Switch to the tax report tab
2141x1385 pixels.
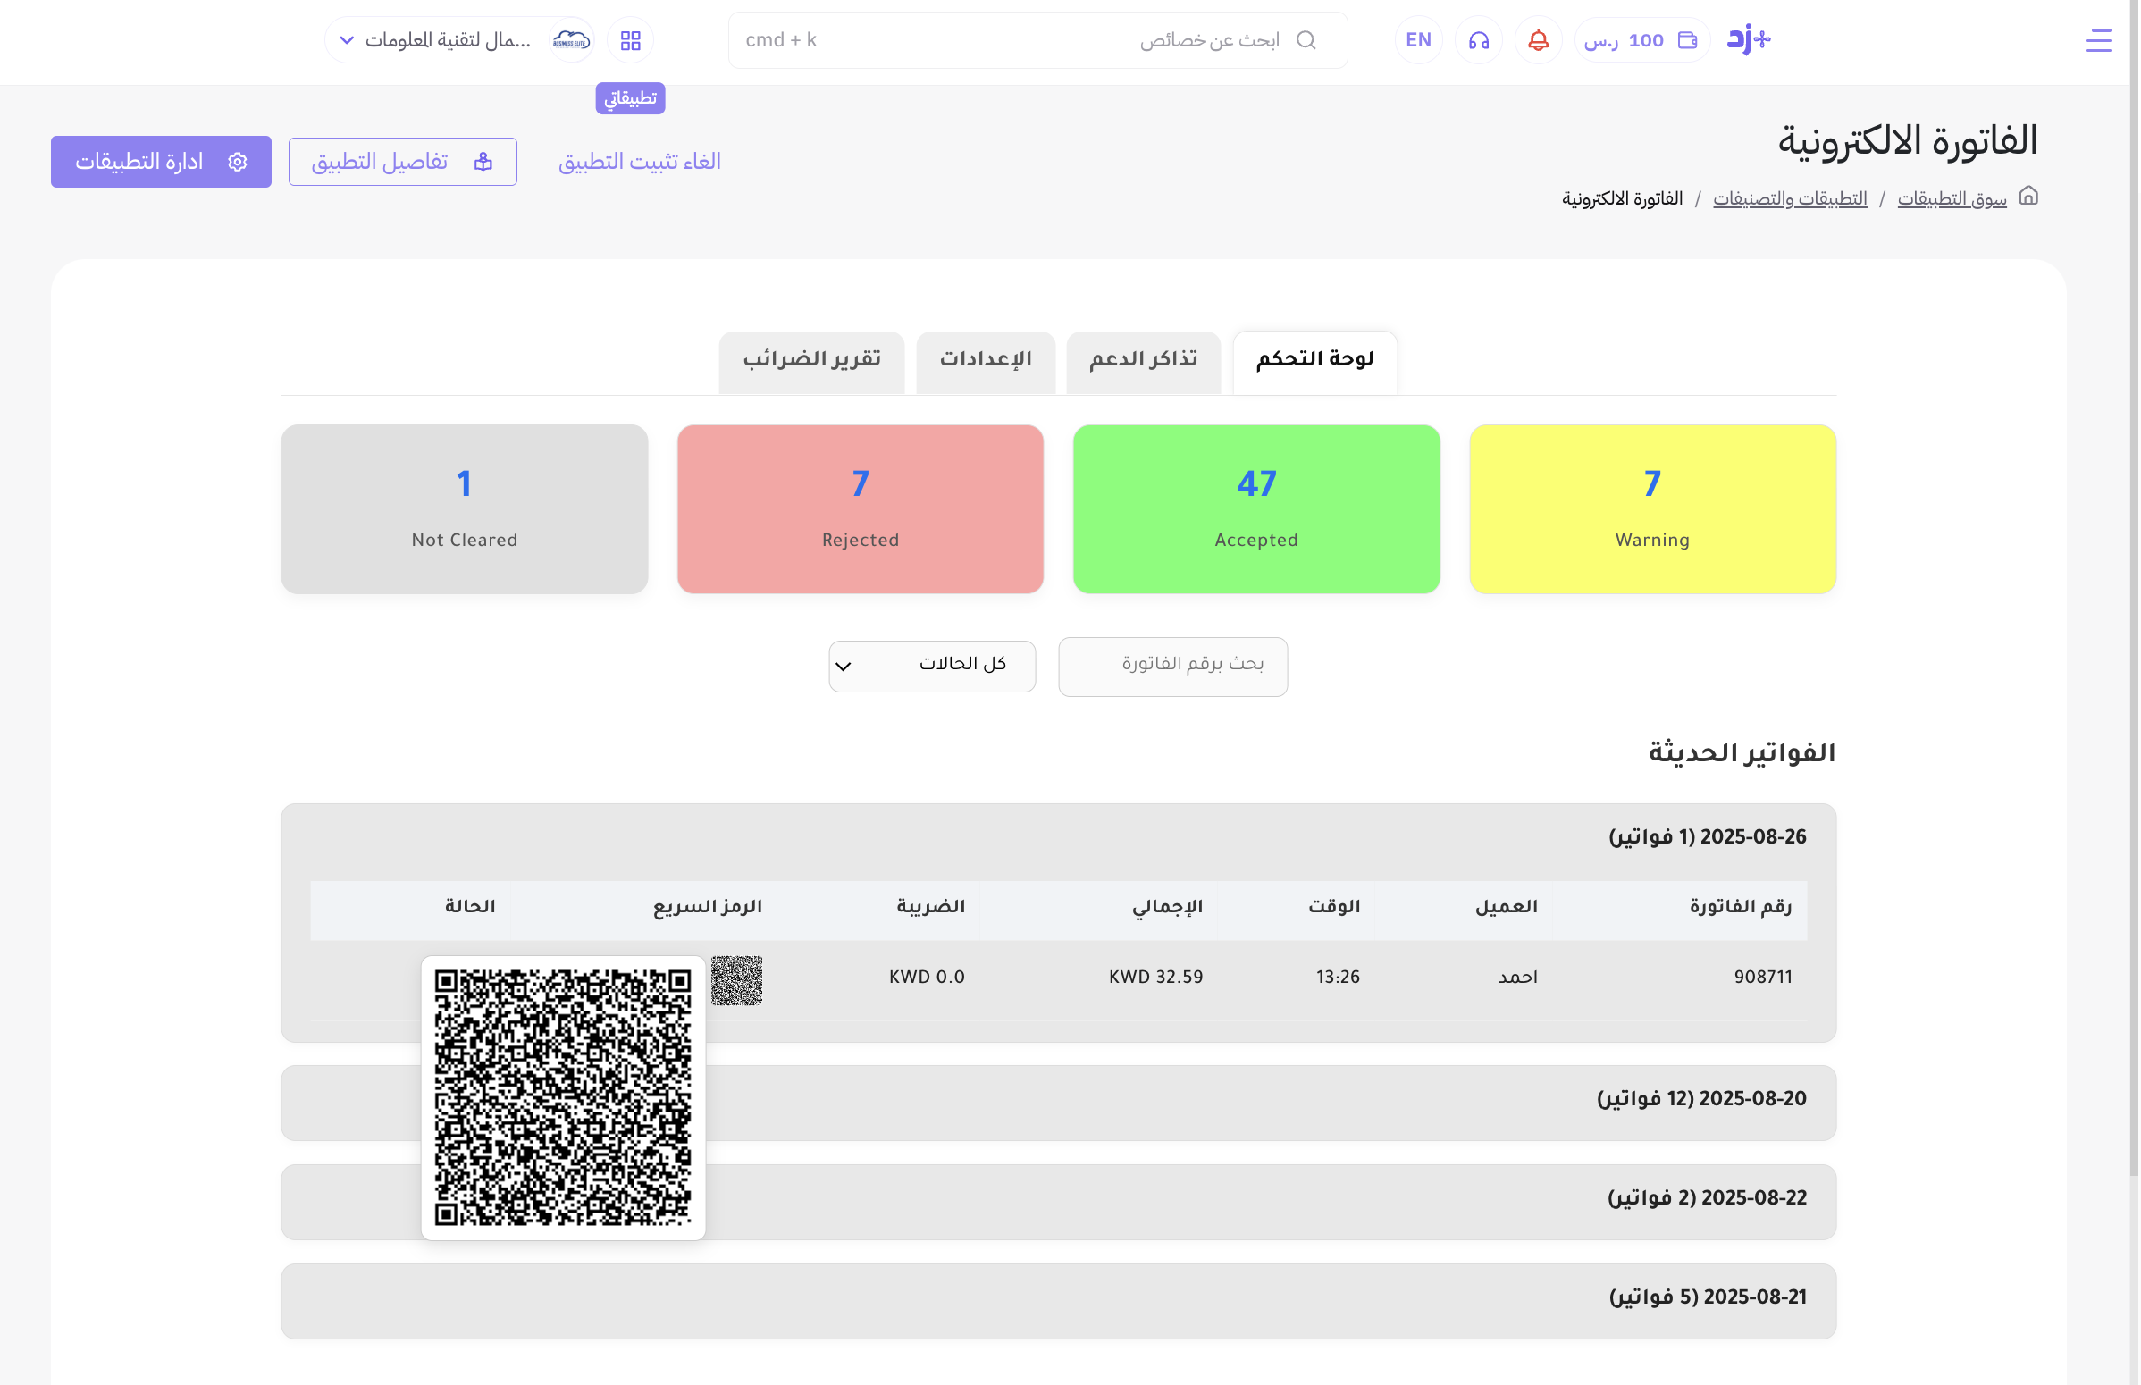(x=811, y=361)
